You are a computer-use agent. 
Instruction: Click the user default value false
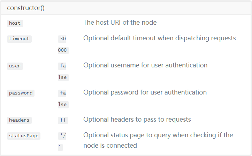tap(63, 72)
